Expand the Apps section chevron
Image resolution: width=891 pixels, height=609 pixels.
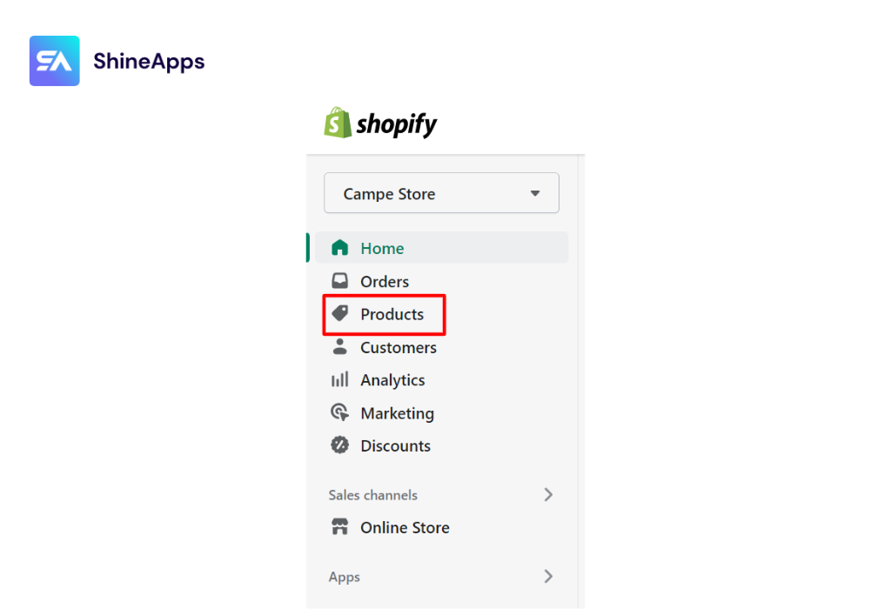(548, 577)
